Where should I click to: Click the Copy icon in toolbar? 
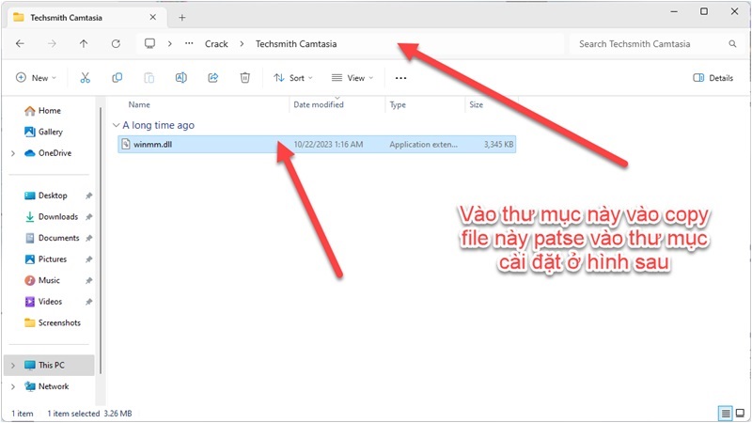(117, 78)
